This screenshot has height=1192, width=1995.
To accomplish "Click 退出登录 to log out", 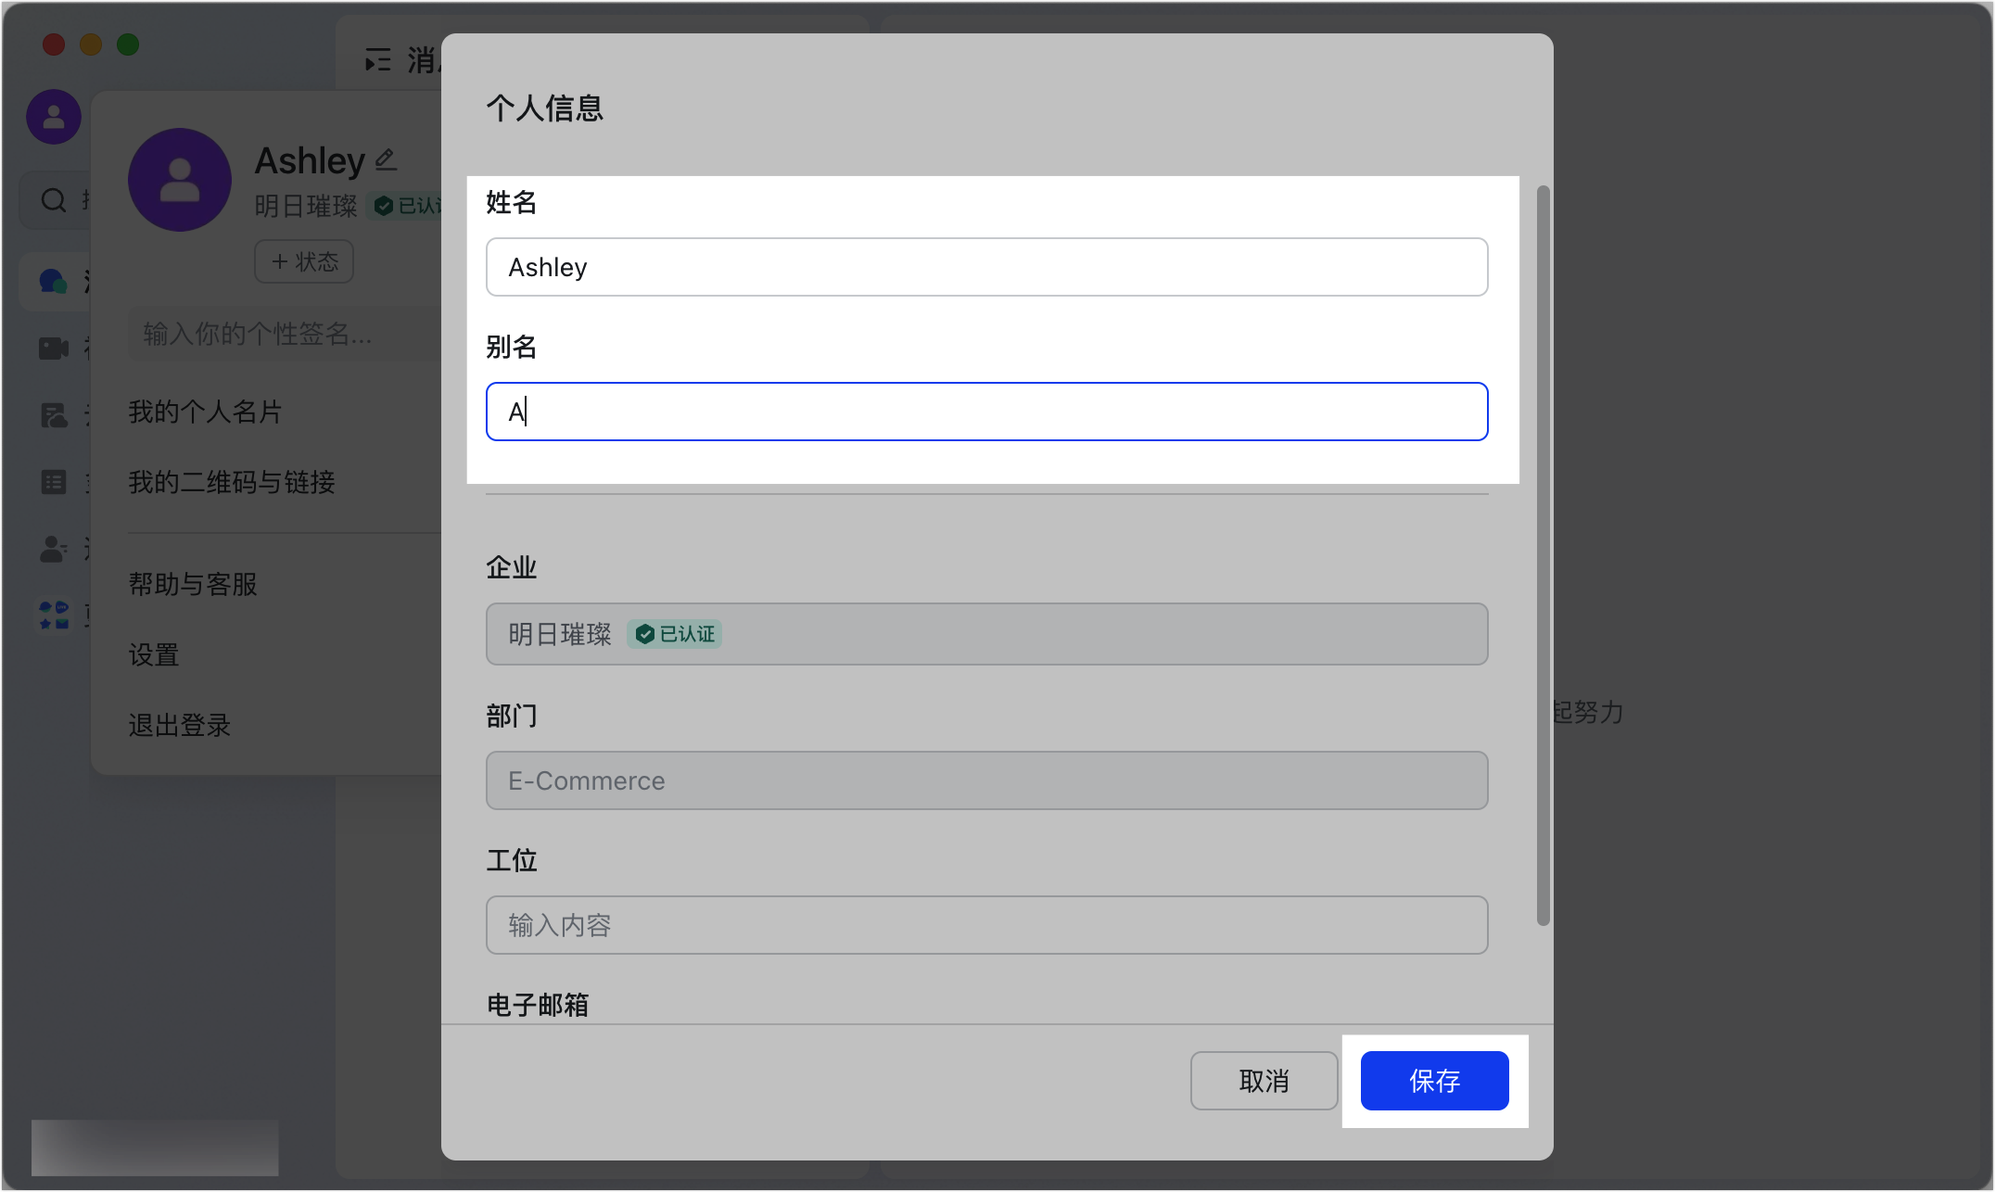I will (179, 724).
